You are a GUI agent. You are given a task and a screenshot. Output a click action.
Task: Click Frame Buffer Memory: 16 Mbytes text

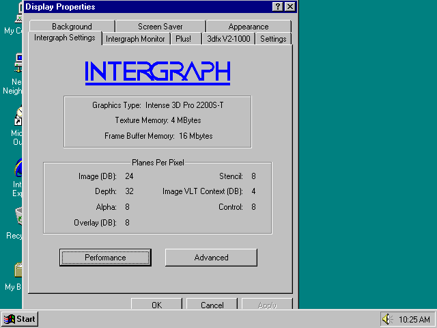coord(158,136)
